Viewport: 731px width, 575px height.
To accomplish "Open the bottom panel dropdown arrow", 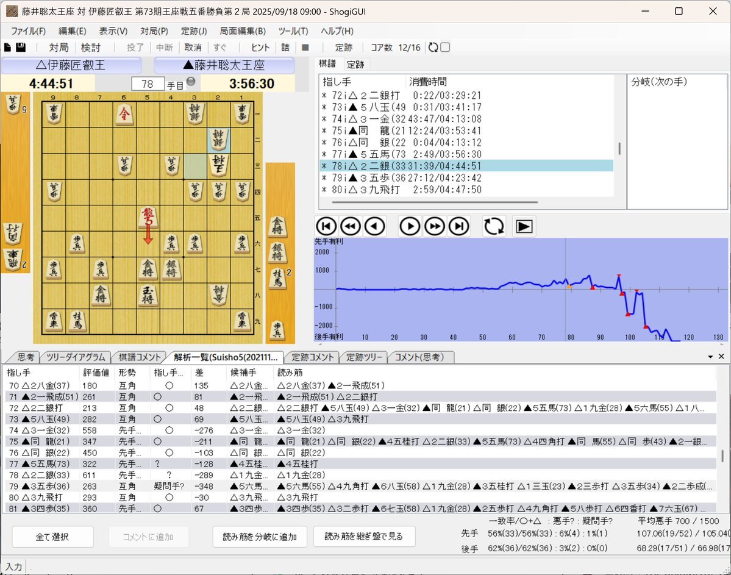I will coord(710,357).
